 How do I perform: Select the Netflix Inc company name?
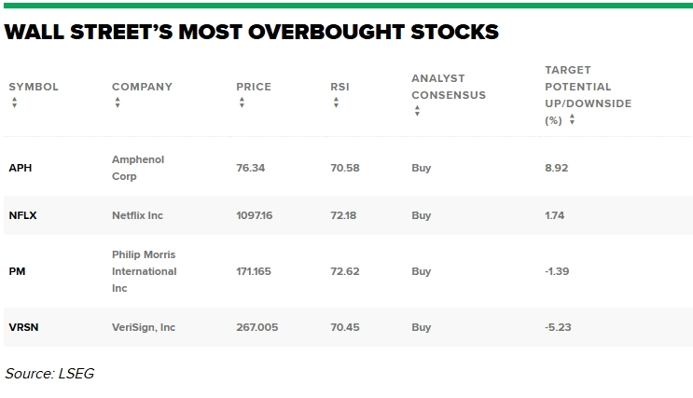tap(137, 215)
